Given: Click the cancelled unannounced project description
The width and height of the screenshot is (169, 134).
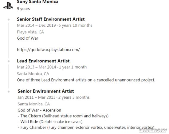Looking at the screenshot, I should (86, 80).
